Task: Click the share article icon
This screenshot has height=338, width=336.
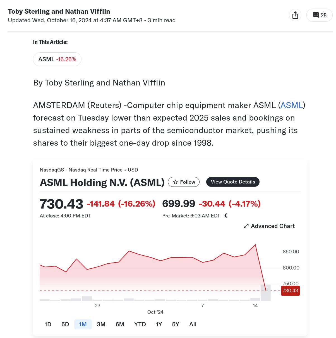Action: (295, 15)
